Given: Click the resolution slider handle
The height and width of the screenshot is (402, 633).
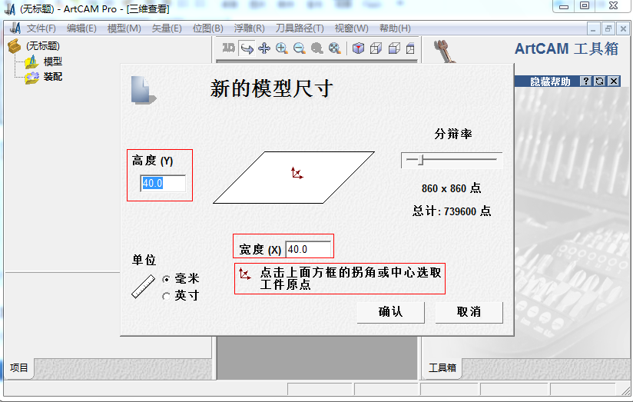Looking at the screenshot, I should (421, 160).
